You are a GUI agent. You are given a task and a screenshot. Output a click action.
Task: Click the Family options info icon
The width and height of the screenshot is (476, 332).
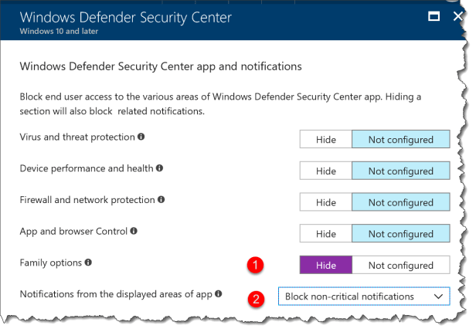88,263
